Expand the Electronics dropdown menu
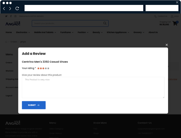181x138 pixels. click(x=23, y=32)
